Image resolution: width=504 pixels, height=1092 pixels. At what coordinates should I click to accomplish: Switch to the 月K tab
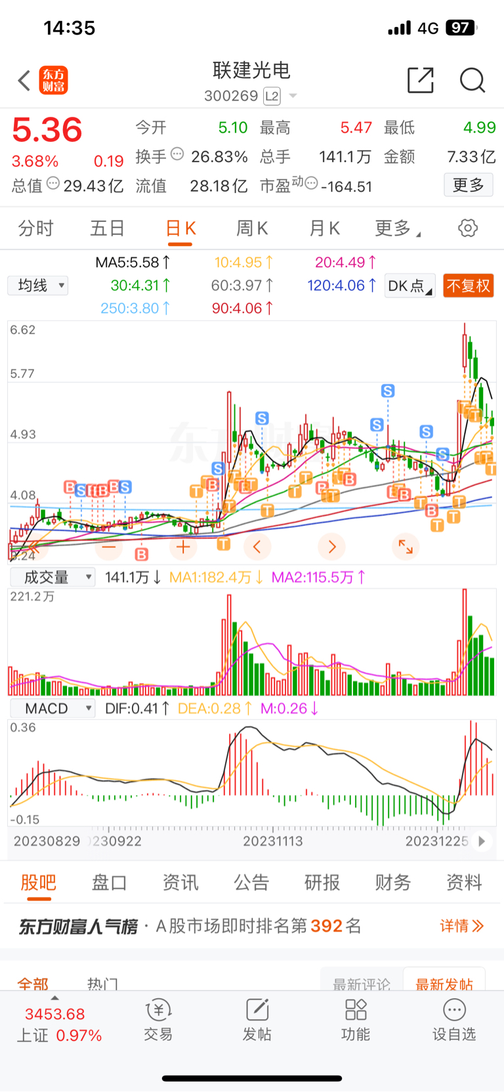324,229
